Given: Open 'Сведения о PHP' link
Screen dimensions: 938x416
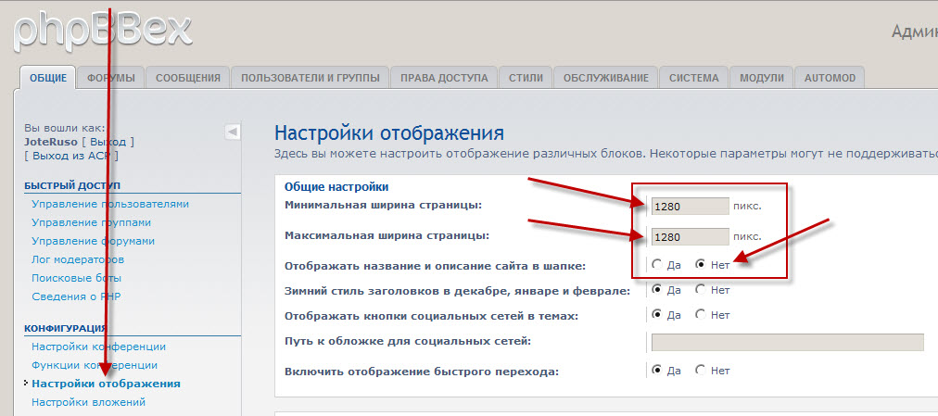Looking at the screenshot, I should tap(76, 296).
